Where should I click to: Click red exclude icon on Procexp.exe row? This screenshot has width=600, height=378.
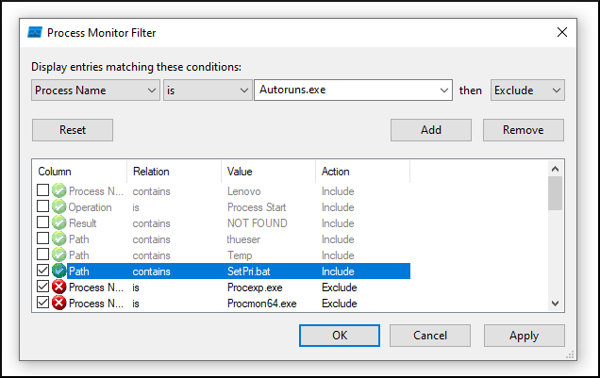tap(59, 288)
